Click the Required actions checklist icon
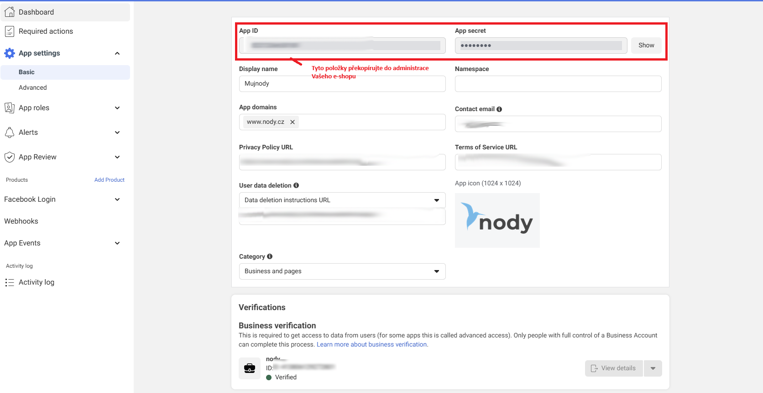This screenshot has width=763, height=393. 10,31
